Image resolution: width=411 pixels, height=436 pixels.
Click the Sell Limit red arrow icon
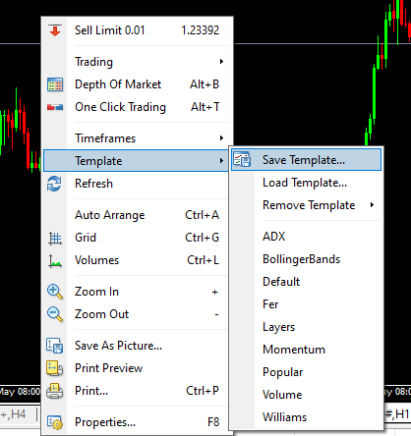pyautogui.click(x=55, y=30)
